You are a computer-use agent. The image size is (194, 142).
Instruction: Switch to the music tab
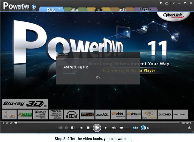[x=122, y=10]
